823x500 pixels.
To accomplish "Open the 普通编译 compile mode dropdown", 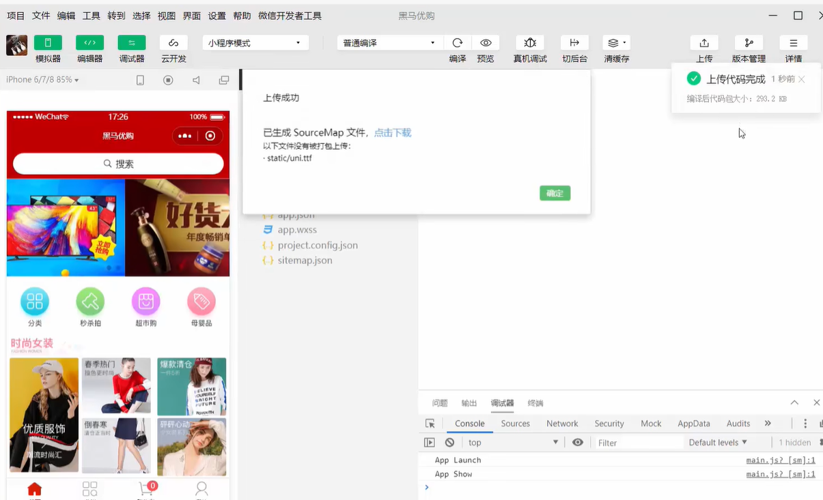I will 390,43.
